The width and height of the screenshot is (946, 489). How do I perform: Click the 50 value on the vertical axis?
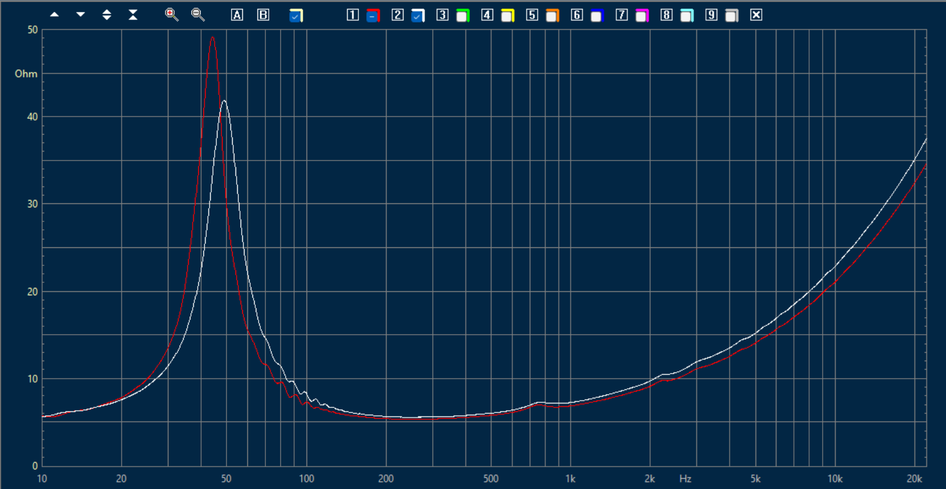coord(33,30)
